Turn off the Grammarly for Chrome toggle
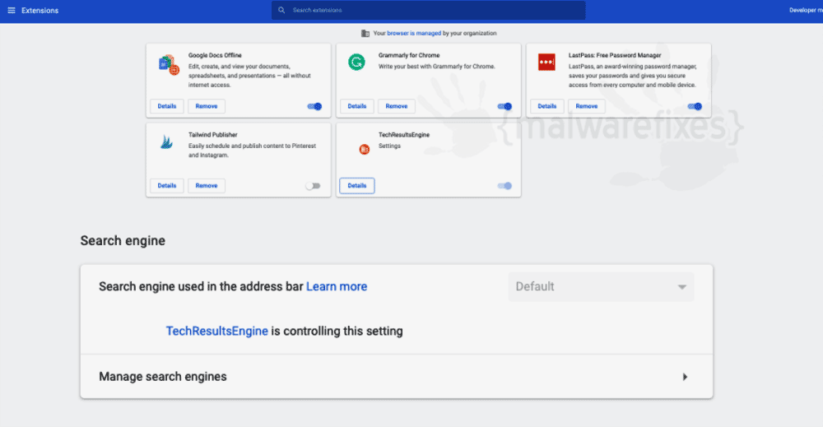The width and height of the screenshot is (823, 427). [x=504, y=106]
